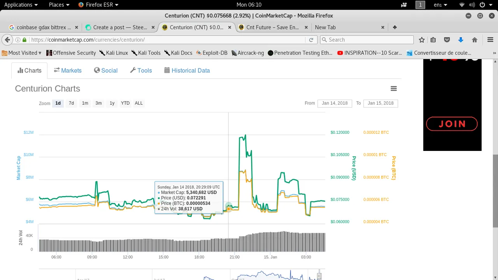Open the en1 keyboard layout dropdown
Screen dimensions: 498x280
(x=440, y=5)
